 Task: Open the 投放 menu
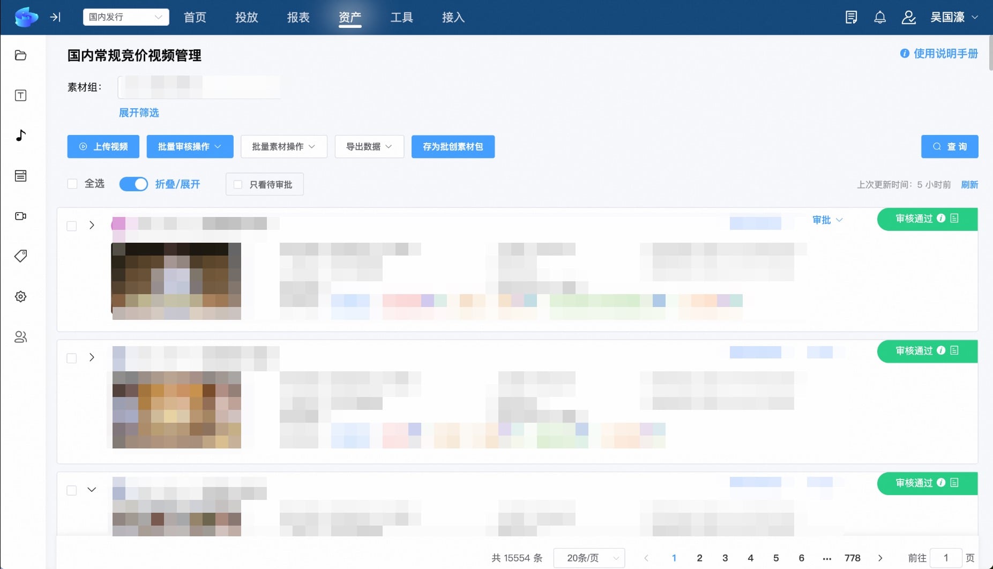[x=247, y=17]
